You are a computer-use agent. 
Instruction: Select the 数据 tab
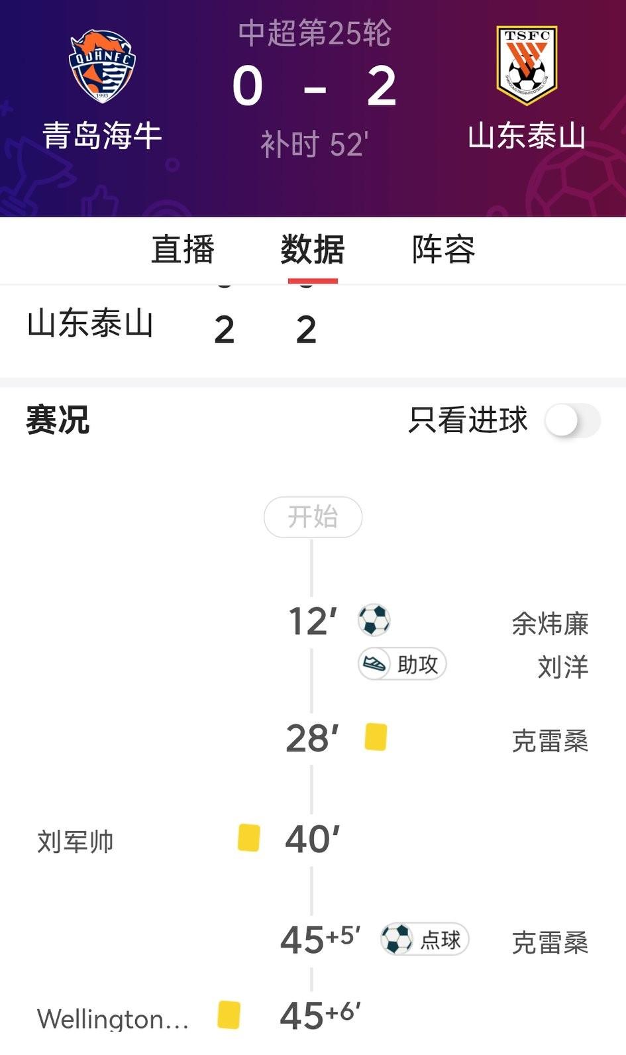click(x=313, y=250)
